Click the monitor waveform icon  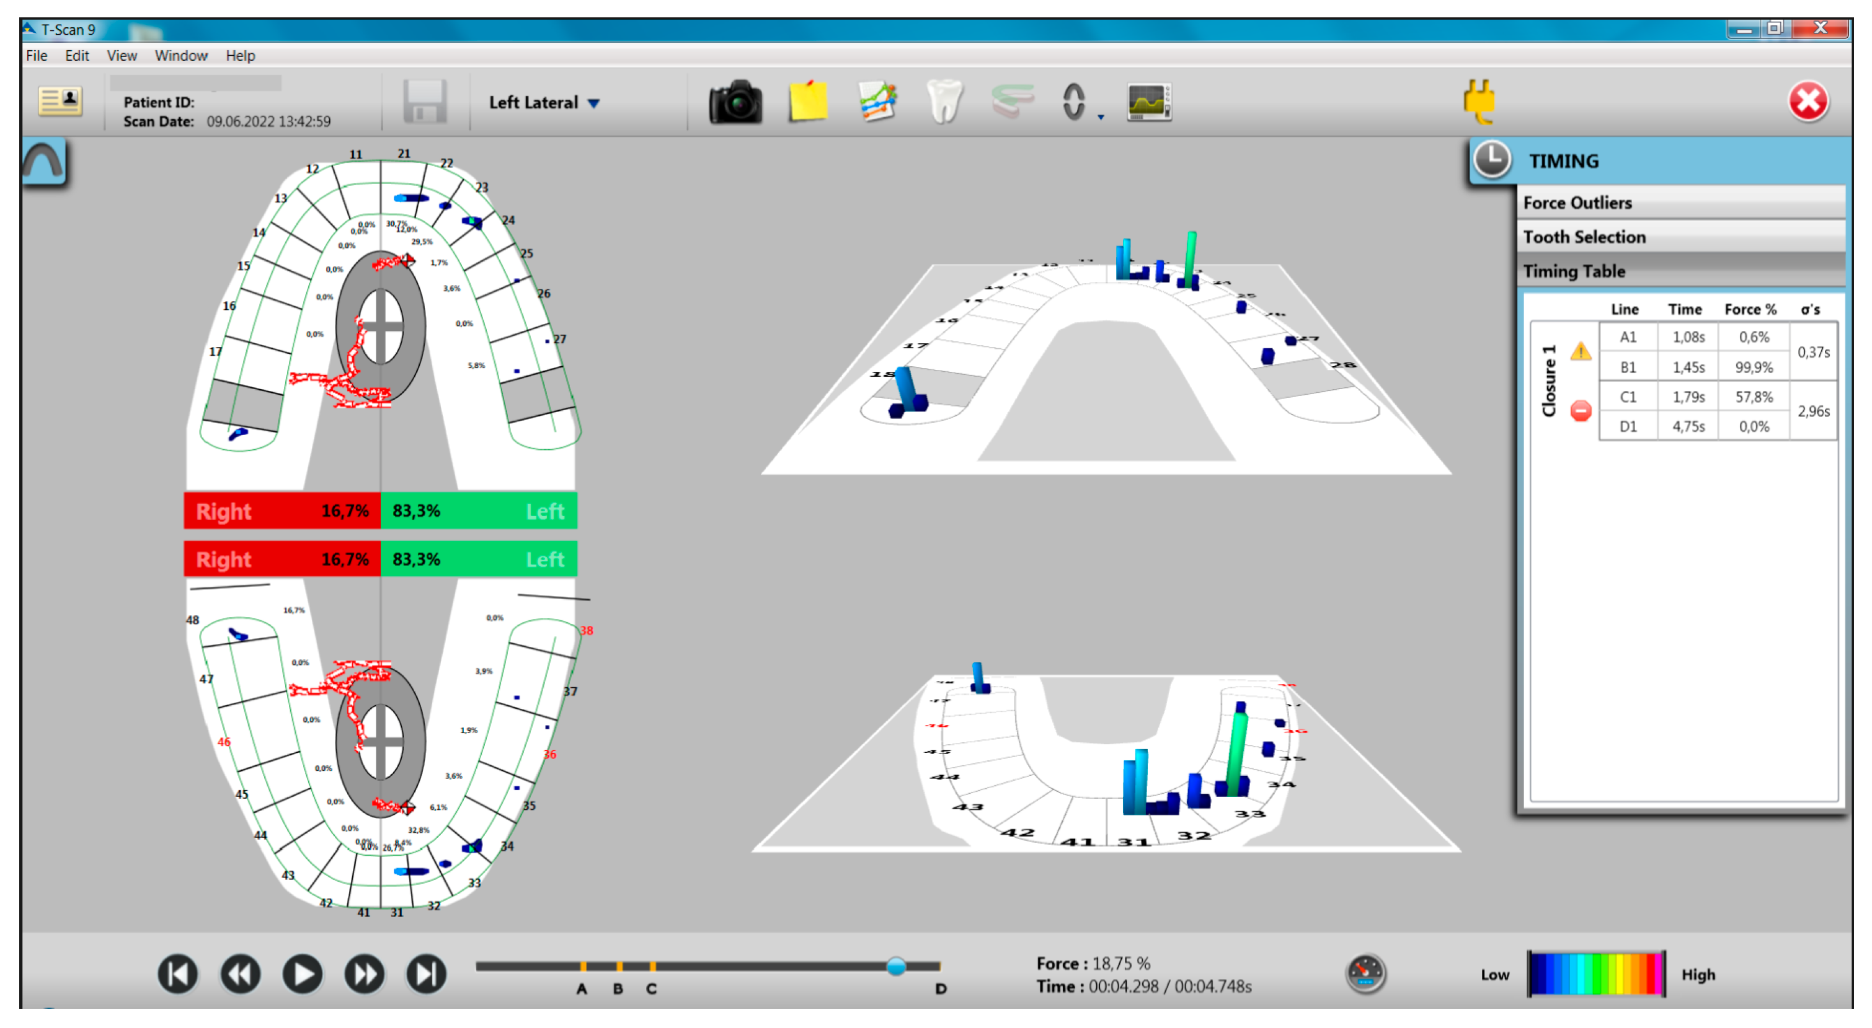point(1148,102)
